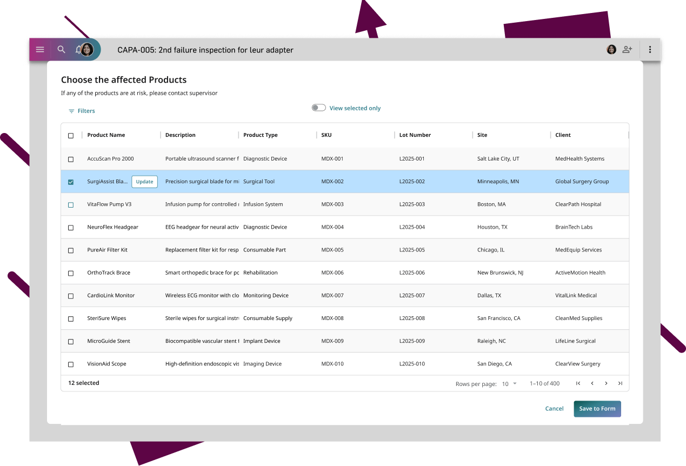686x466 pixels.
Task: Click the MDX-001 SKU cell
Action: click(332, 159)
